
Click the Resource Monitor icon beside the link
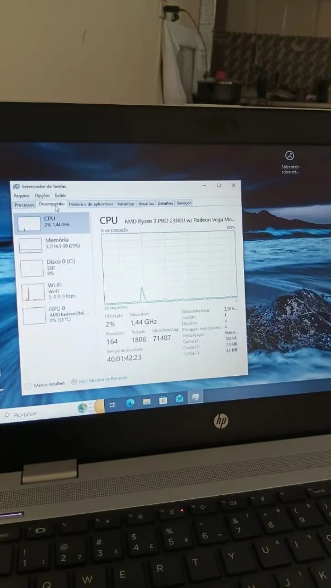74,382
